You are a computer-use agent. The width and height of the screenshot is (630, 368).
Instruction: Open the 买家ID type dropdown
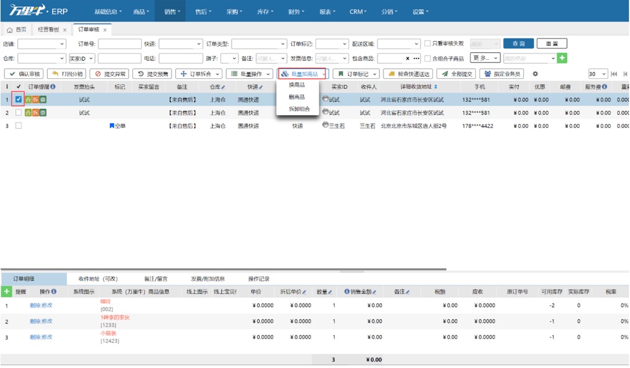82,58
